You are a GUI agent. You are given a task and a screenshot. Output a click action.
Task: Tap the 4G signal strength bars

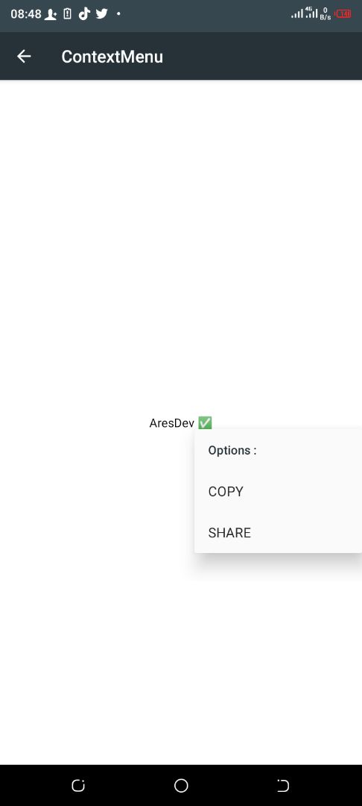(311, 13)
